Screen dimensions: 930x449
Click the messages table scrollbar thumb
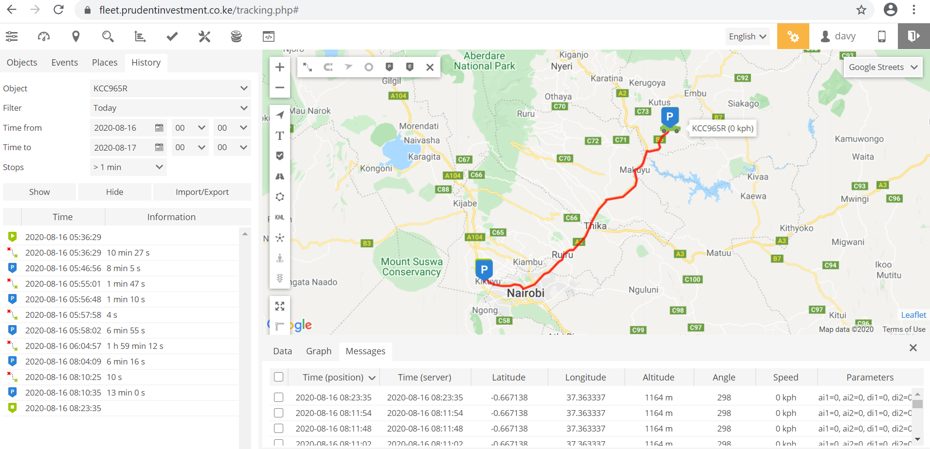917,404
